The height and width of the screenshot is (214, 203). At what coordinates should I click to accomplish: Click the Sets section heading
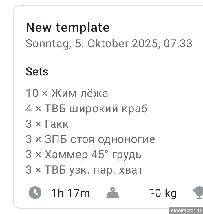pos(37,71)
